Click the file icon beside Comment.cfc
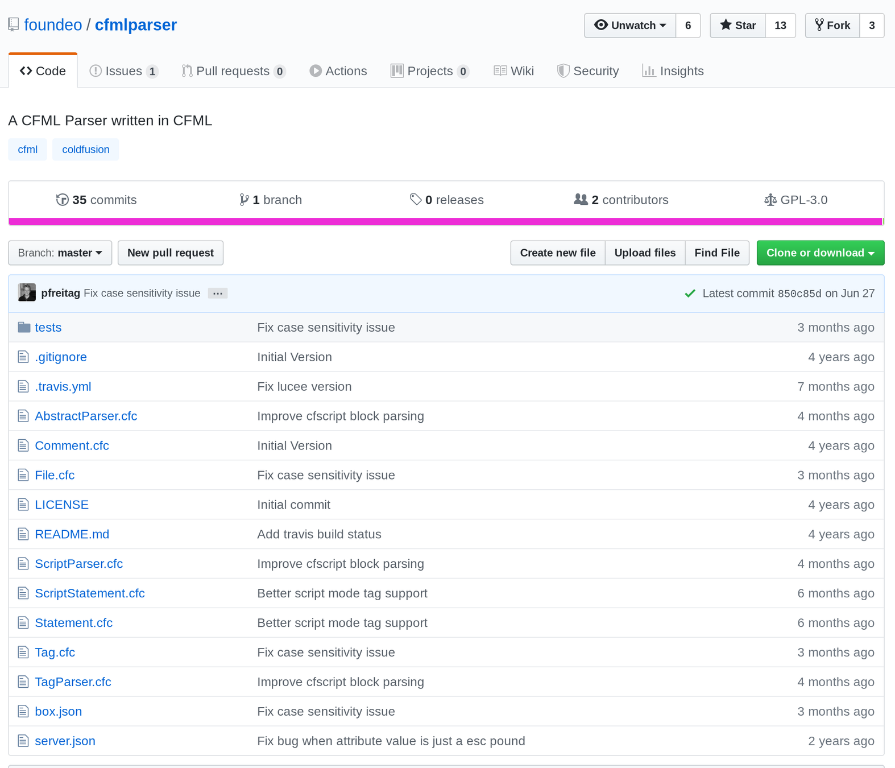The width and height of the screenshot is (895, 768). pyautogui.click(x=23, y=445)
